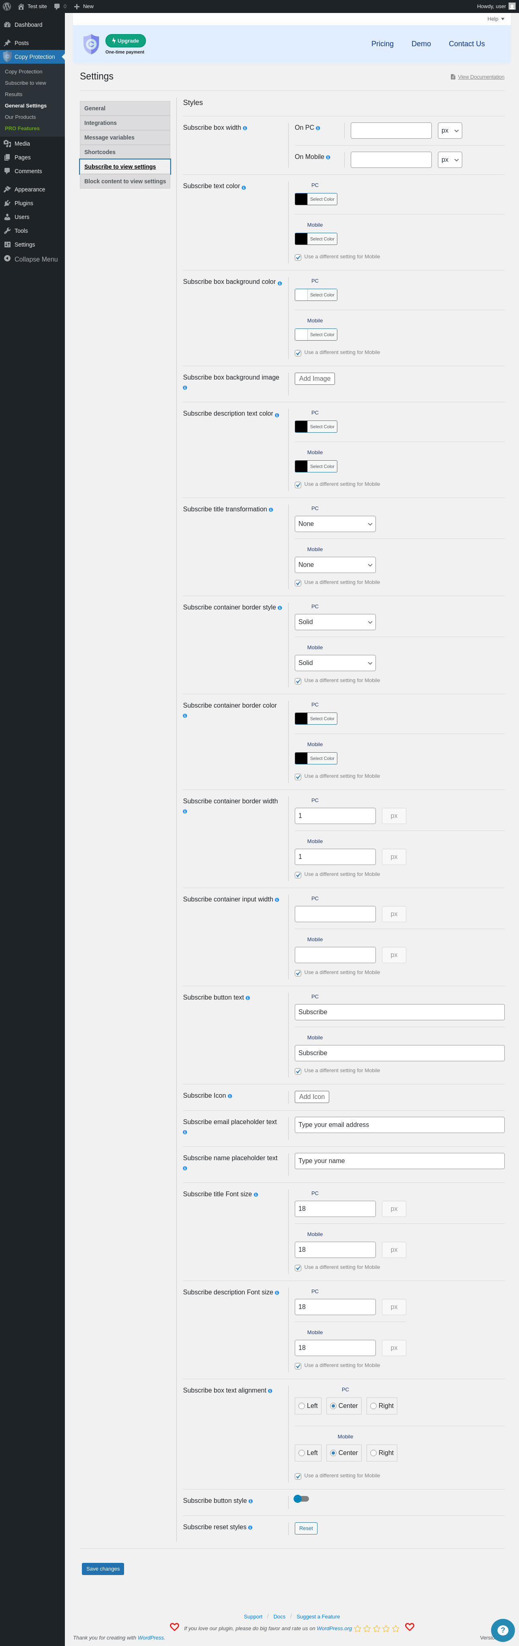Click the Plugins icon in sidebar
Viewport: 519px width, 1646px height.
click(7, 203)
